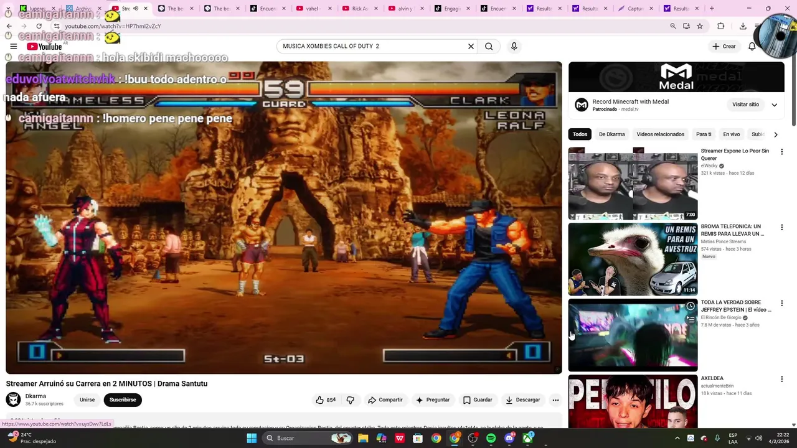Screen dimensions: 797x448
Task: Like the video with thumbs up
Action: pyautogui.click(x=326, y=400)
